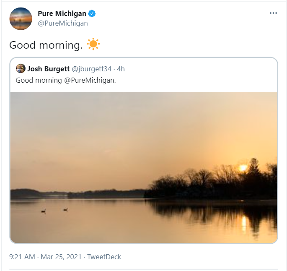The height and width of the screenshot is (271, 287).
Task: Click the Josh Burgett display name
Action: click(x=48, y=68)
